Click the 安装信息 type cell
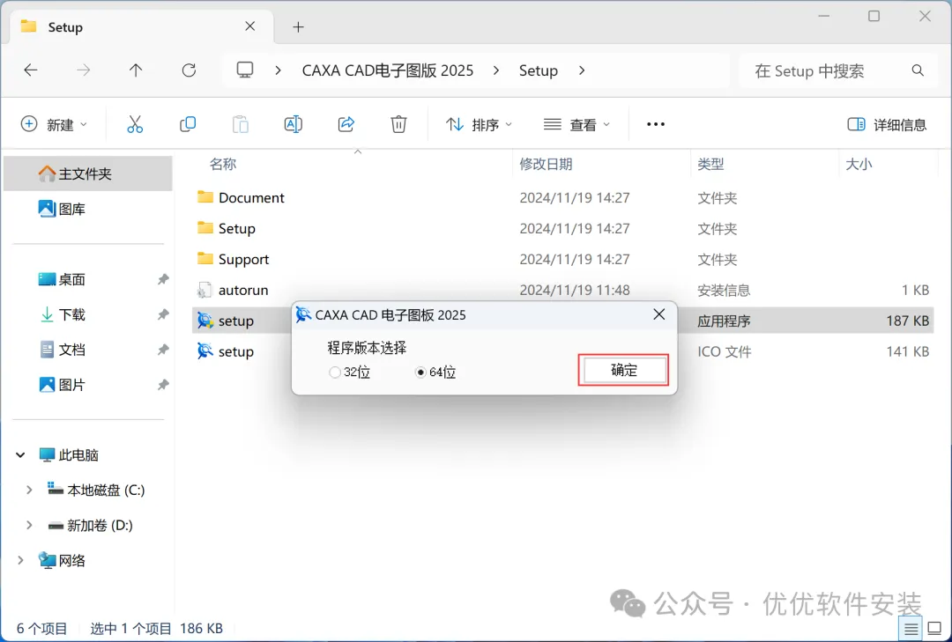 pos(724,290)
